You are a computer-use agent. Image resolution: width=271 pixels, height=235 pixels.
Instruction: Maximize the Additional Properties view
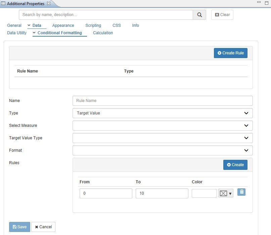pos(267,3)
